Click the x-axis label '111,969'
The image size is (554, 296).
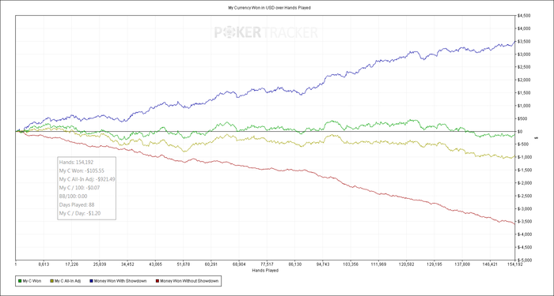click(379, 264)
